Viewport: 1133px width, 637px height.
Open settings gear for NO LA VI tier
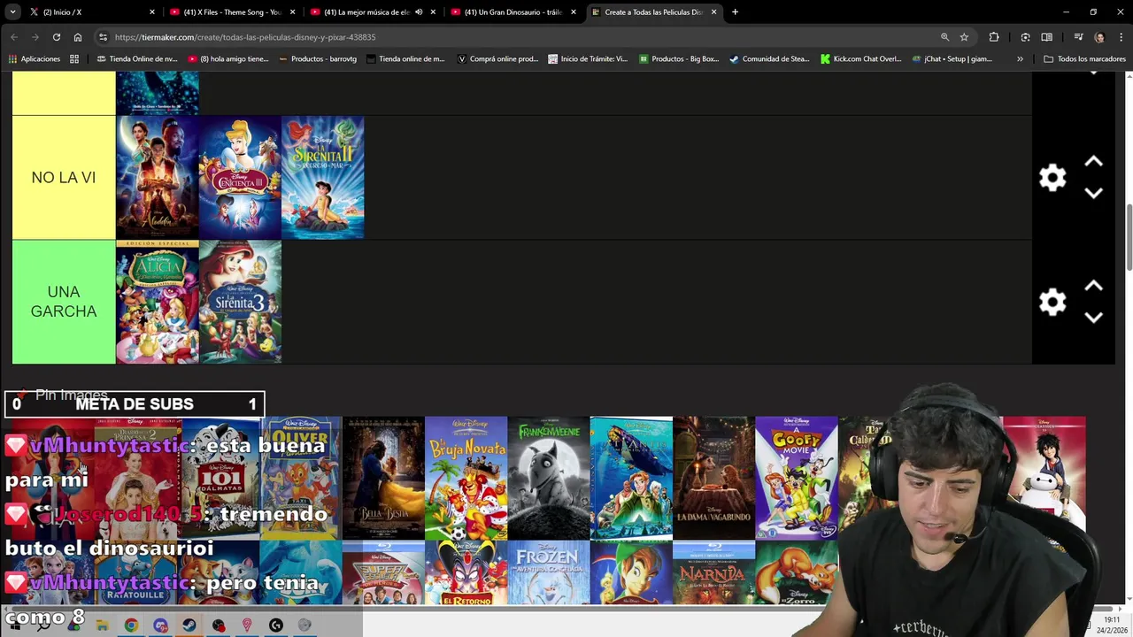[x=1052, y=178]
